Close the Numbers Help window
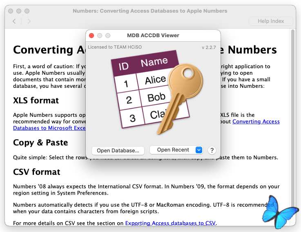The height and width of the screenshot is (232, 301). [11, 11]
